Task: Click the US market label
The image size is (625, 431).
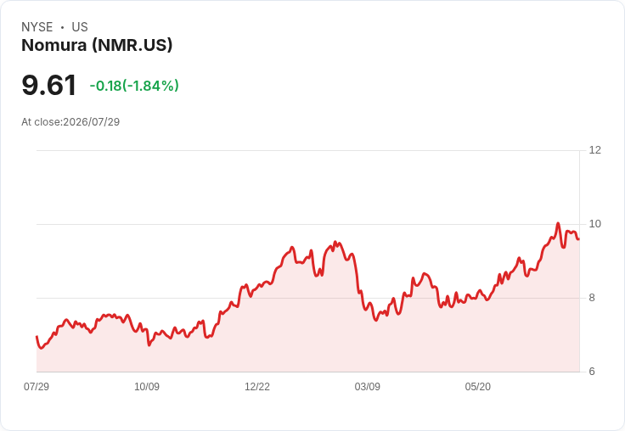Action: [80, 27]
